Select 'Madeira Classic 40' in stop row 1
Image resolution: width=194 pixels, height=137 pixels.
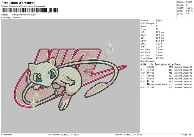pyautogui.click(x=183, y=67)
